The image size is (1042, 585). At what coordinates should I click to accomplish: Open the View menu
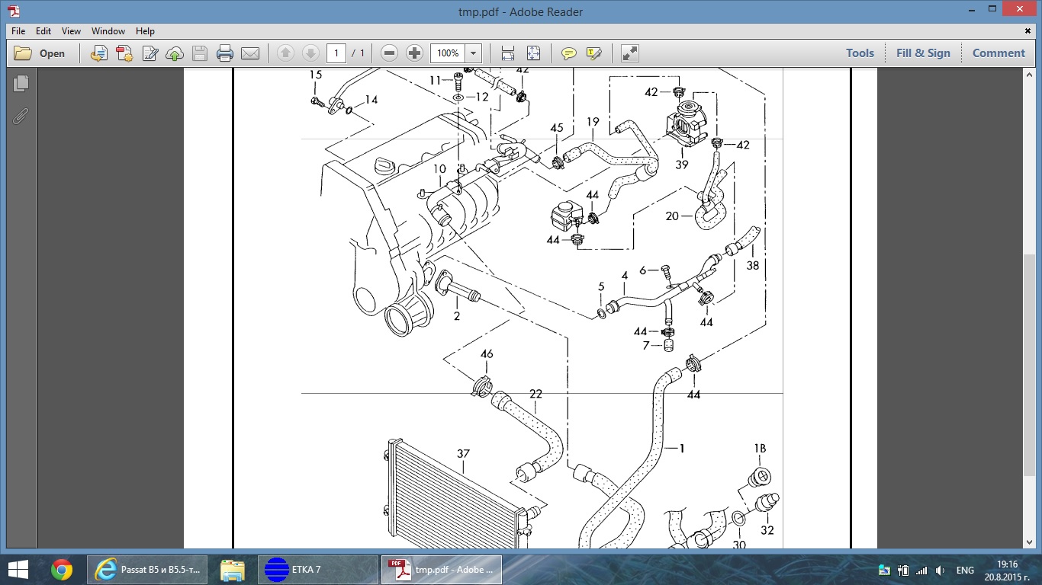point(71,31)
